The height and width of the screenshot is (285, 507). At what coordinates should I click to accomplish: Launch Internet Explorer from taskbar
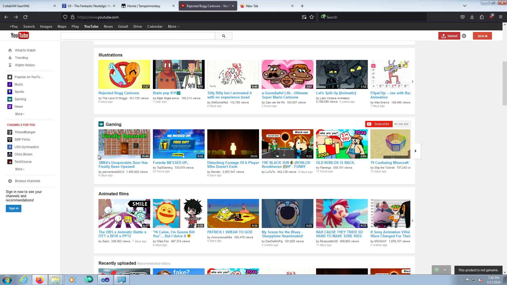click(x=24, y=280)
